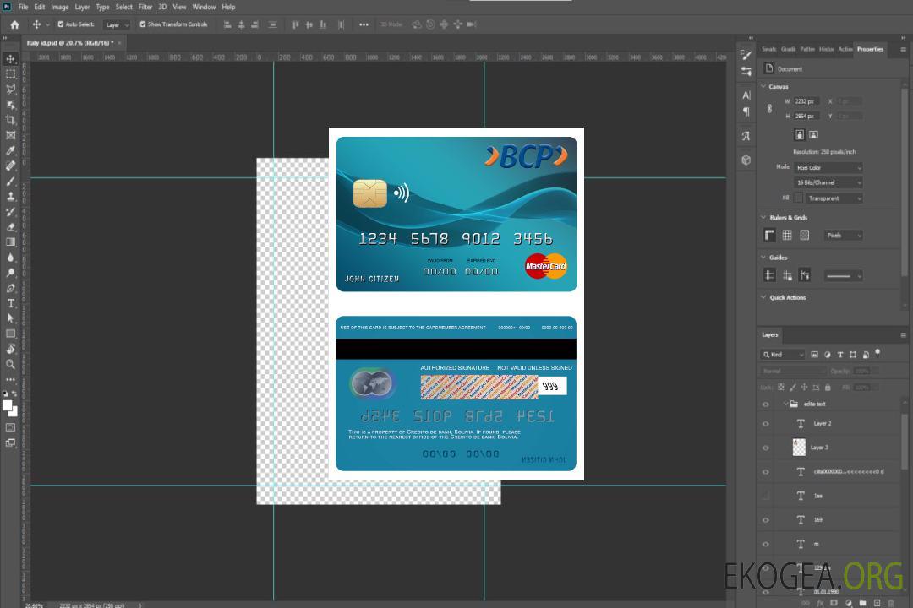Open the Character panel icon
Viewport: 913px width, 608px height.
pos(746,95)
